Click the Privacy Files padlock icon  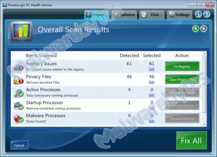tap(19, 80)
